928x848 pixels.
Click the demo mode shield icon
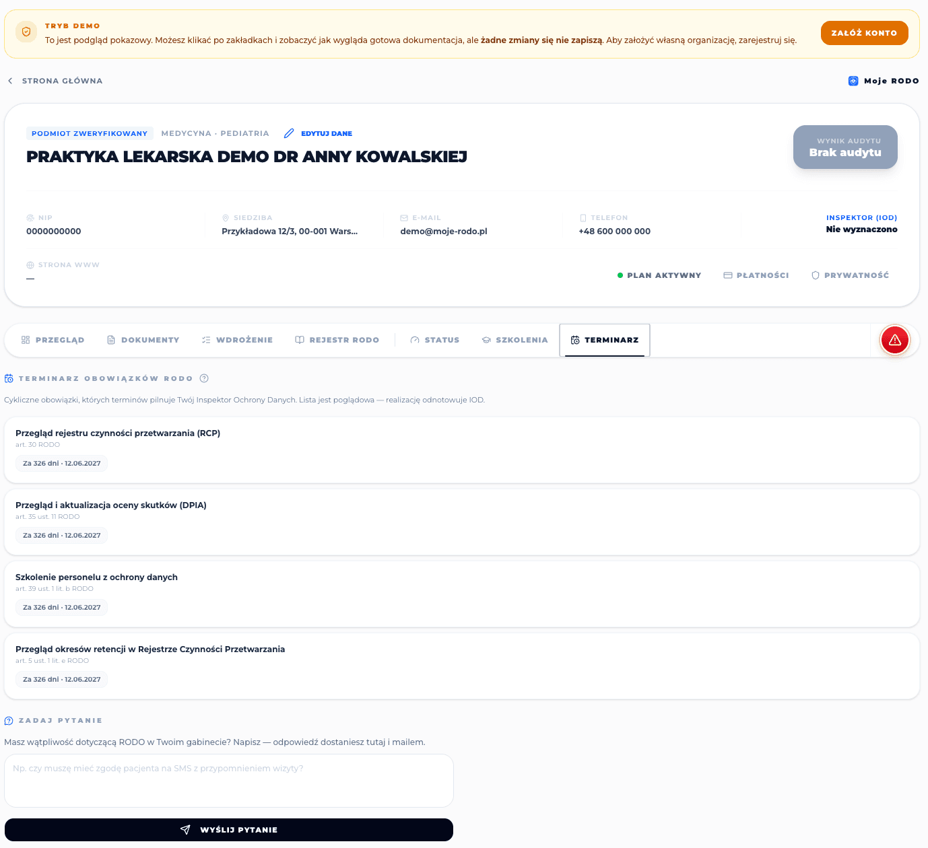[x=26, y=32]
